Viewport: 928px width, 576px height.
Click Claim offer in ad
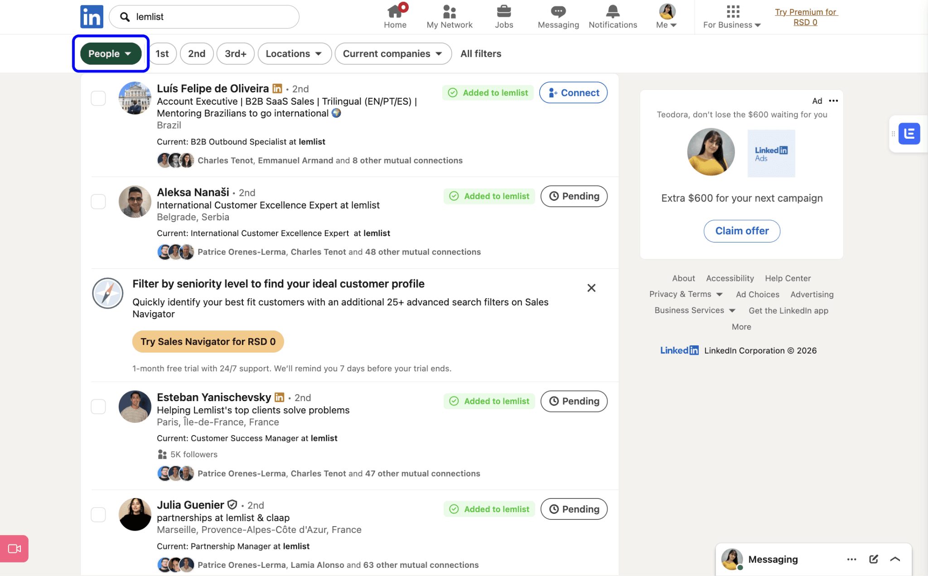click(x=742, y=231)
